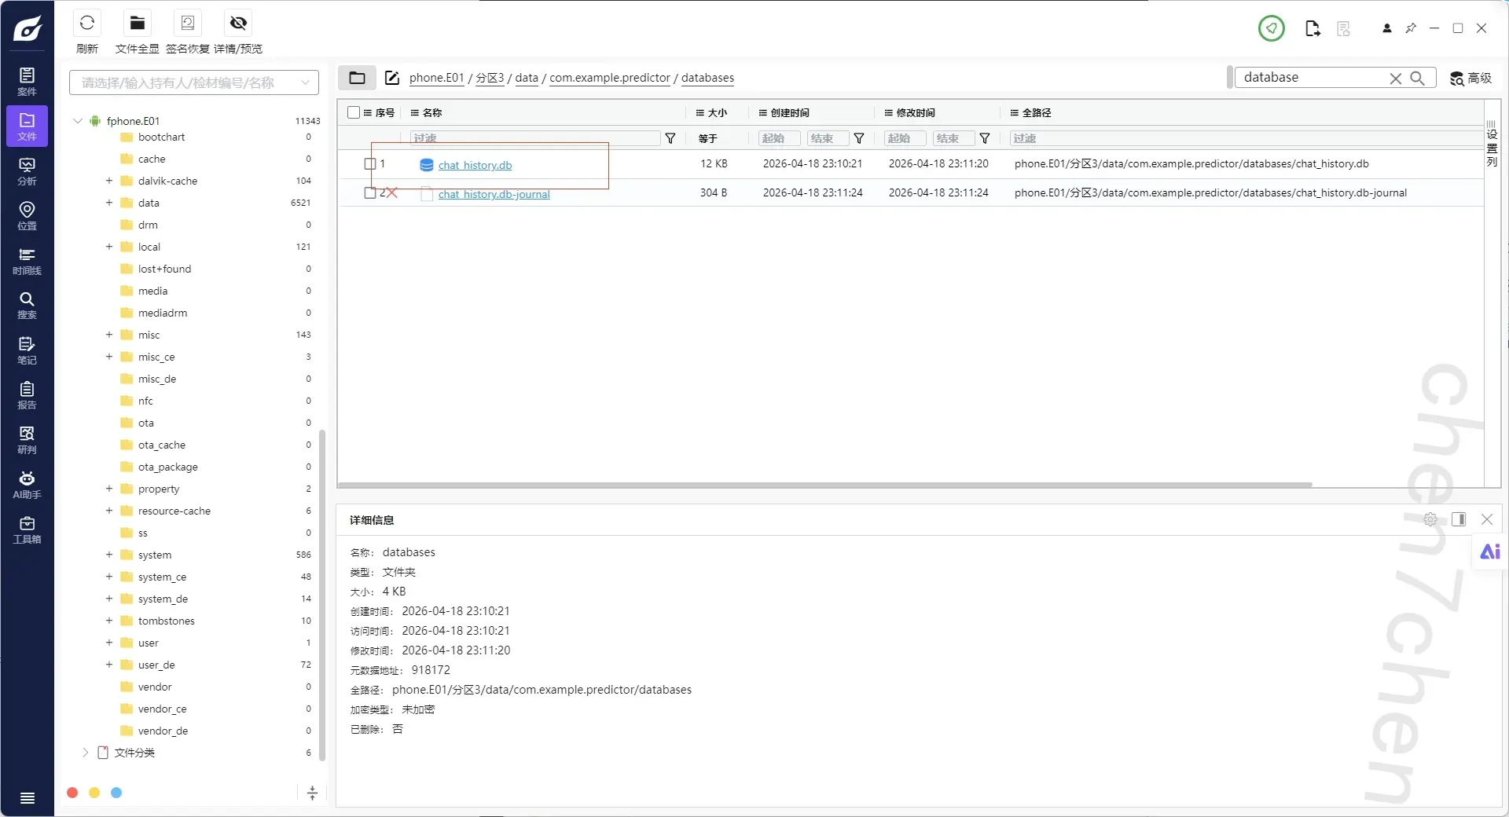The image size is (1509, 817).
Task: Open the chat_history.db-journal file link
Action: pos(494,194)
